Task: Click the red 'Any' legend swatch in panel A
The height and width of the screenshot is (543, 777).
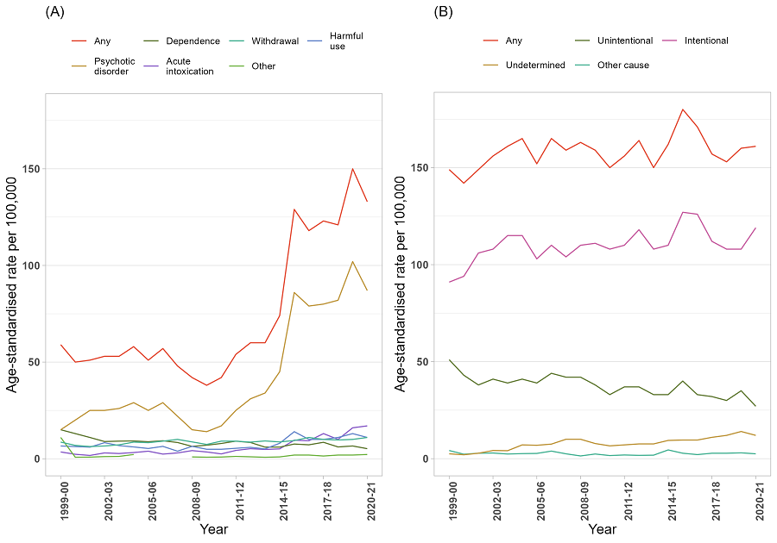Action: [79, 41]
